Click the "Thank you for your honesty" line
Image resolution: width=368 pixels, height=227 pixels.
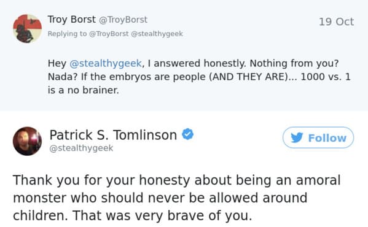point(177,180)
